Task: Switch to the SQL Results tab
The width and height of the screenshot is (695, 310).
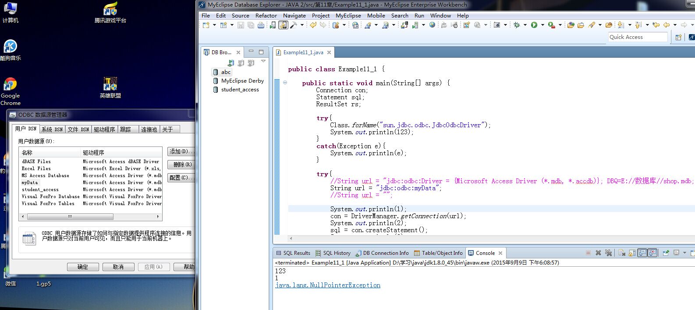Action: point(293,253)
